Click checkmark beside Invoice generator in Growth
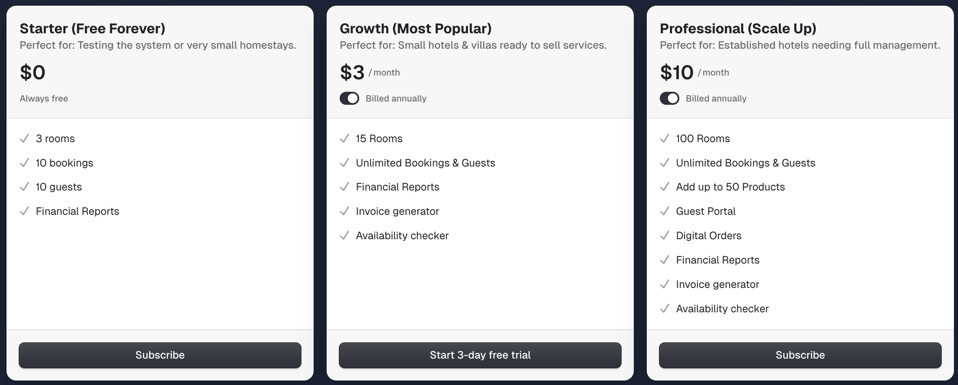The width and height of the screenshot is (958, 385). [345, 211]
